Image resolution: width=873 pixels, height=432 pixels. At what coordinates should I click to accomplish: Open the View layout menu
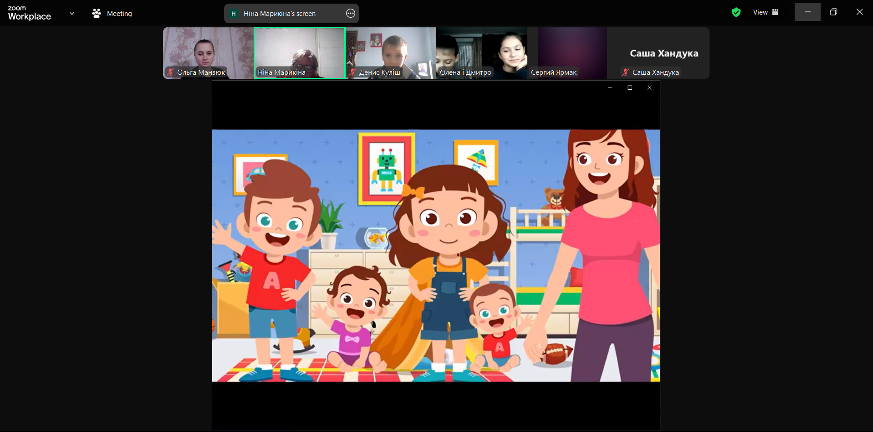point(766,12)
